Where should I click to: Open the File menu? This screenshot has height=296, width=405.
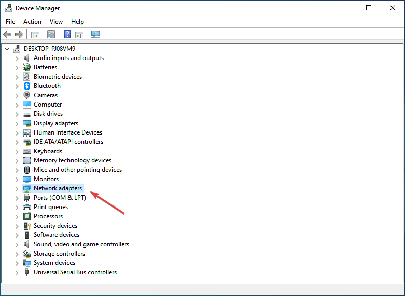click(10, 22)
